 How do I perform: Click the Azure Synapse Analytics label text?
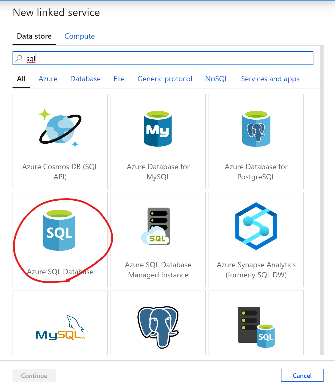[x=256, y=270]
